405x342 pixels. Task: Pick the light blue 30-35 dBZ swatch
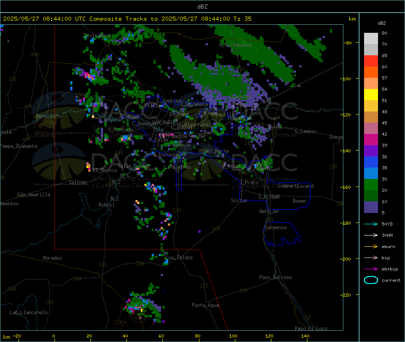[371, 173]
